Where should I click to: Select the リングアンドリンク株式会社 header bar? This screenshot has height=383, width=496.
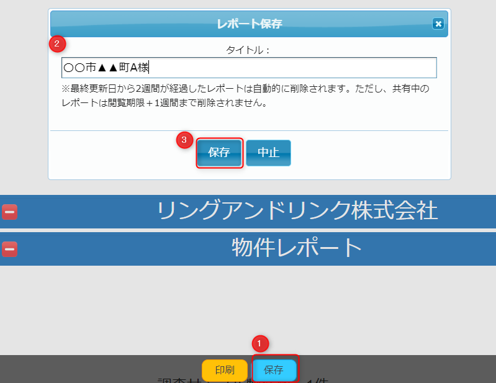coord(297,211)
